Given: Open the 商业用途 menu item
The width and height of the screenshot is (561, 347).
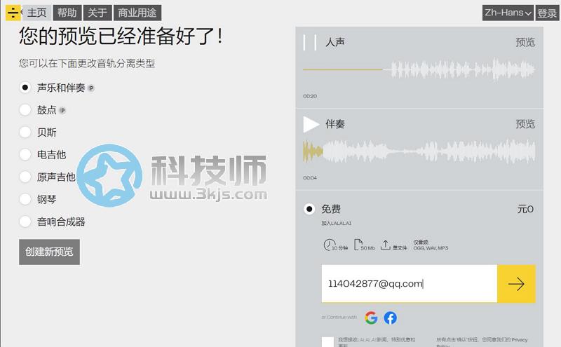Looking at the screenshot, I should coord(137,13).
